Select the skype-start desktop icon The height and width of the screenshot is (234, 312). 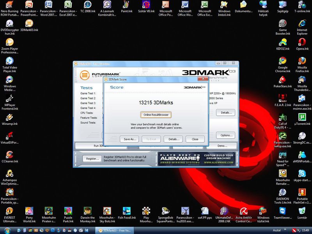(302, 176)
